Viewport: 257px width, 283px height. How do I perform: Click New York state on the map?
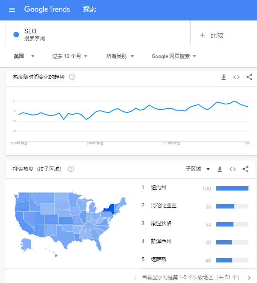[x=110, y=208]
